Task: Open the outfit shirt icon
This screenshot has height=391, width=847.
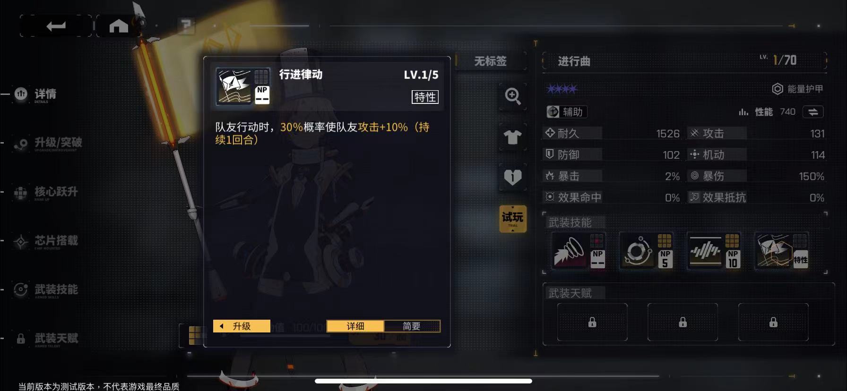Action: (x=513, y=137)
